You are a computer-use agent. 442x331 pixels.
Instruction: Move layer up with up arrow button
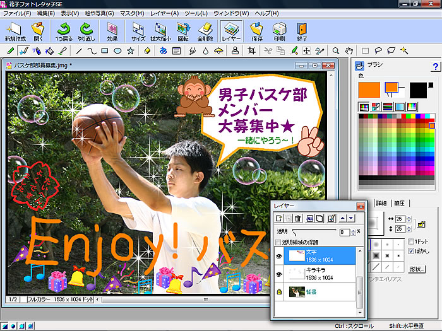coord(343,218)
